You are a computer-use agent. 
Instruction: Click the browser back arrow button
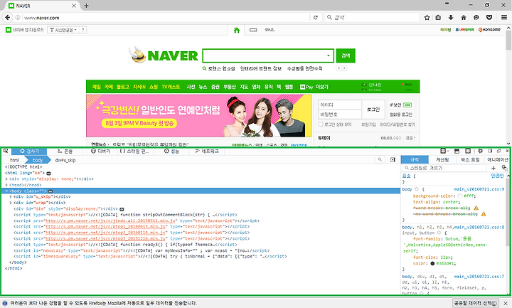pos(7,17)
